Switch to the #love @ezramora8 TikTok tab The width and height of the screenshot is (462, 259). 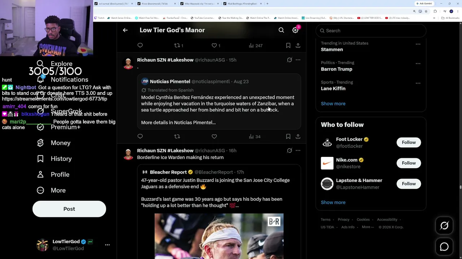(157, 4)
